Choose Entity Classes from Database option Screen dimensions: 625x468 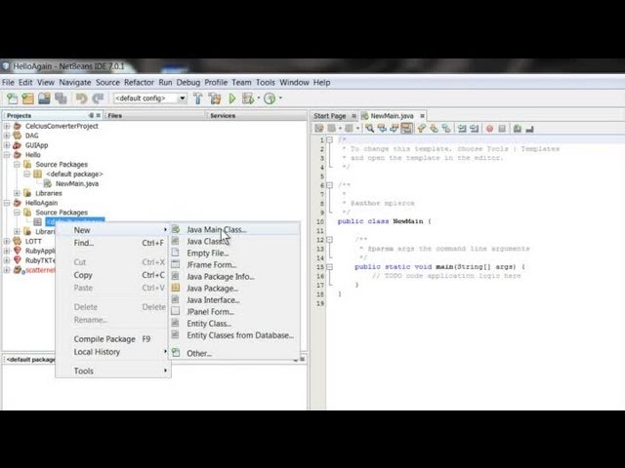click(x=234, y=335)
